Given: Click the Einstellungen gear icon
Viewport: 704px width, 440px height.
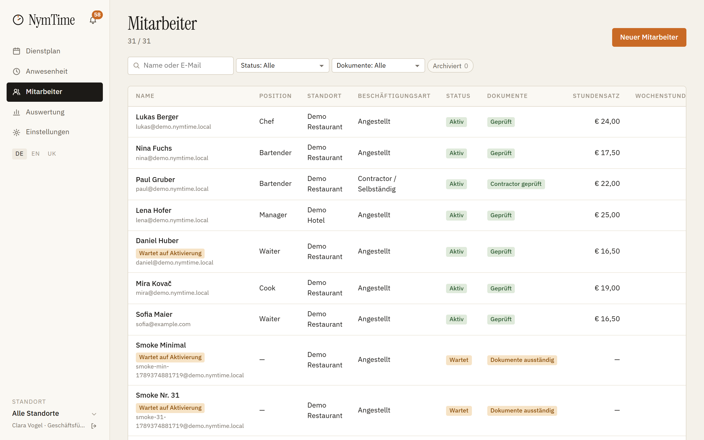Looking at the screenshot, I should coord(16,132).
